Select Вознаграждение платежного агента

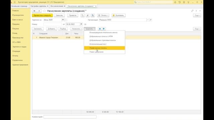coord(104,33)
